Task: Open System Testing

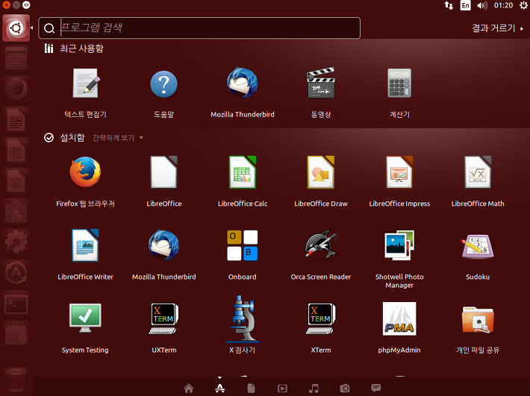Action: 85,318
